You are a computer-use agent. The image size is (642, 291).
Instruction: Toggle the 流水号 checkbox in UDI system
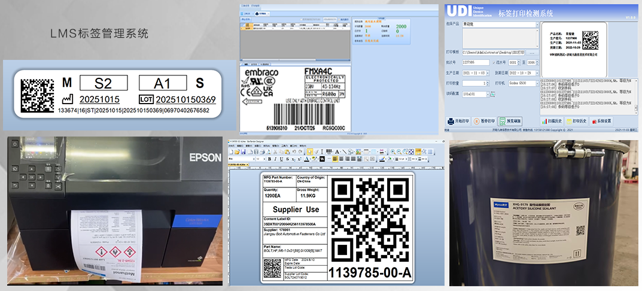(x=495, y=62)
